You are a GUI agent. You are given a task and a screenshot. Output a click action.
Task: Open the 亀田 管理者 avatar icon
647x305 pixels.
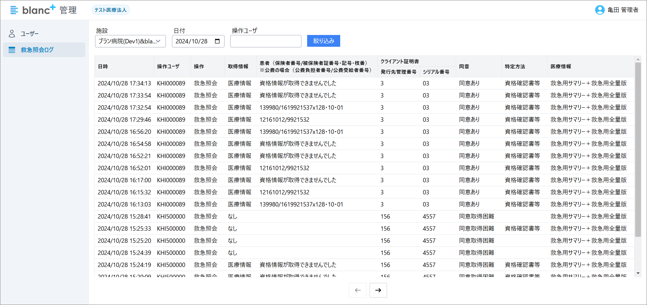[x=599, y=10]
